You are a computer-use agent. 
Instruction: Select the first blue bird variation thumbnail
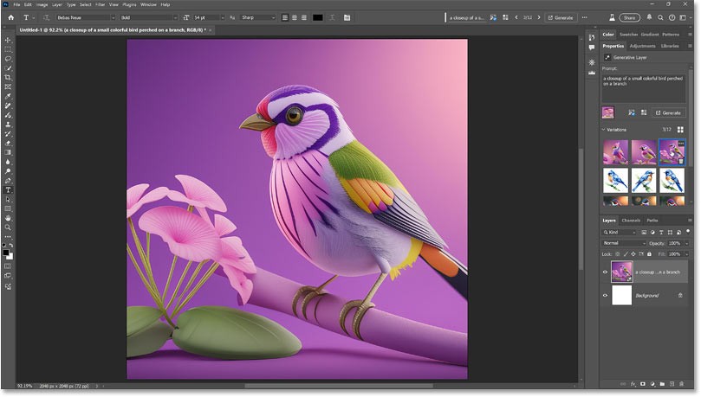pos(615,179)
